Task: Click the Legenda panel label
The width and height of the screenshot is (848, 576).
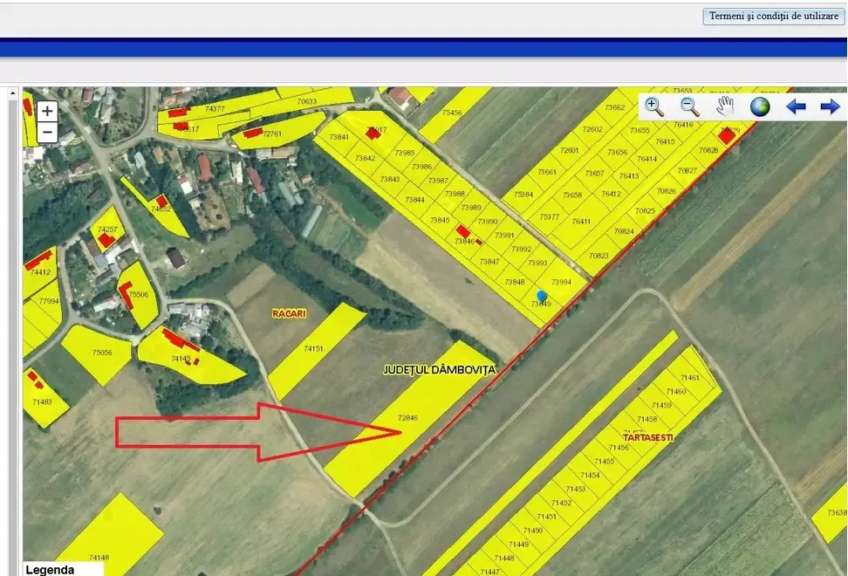Action: coord(51,570)
